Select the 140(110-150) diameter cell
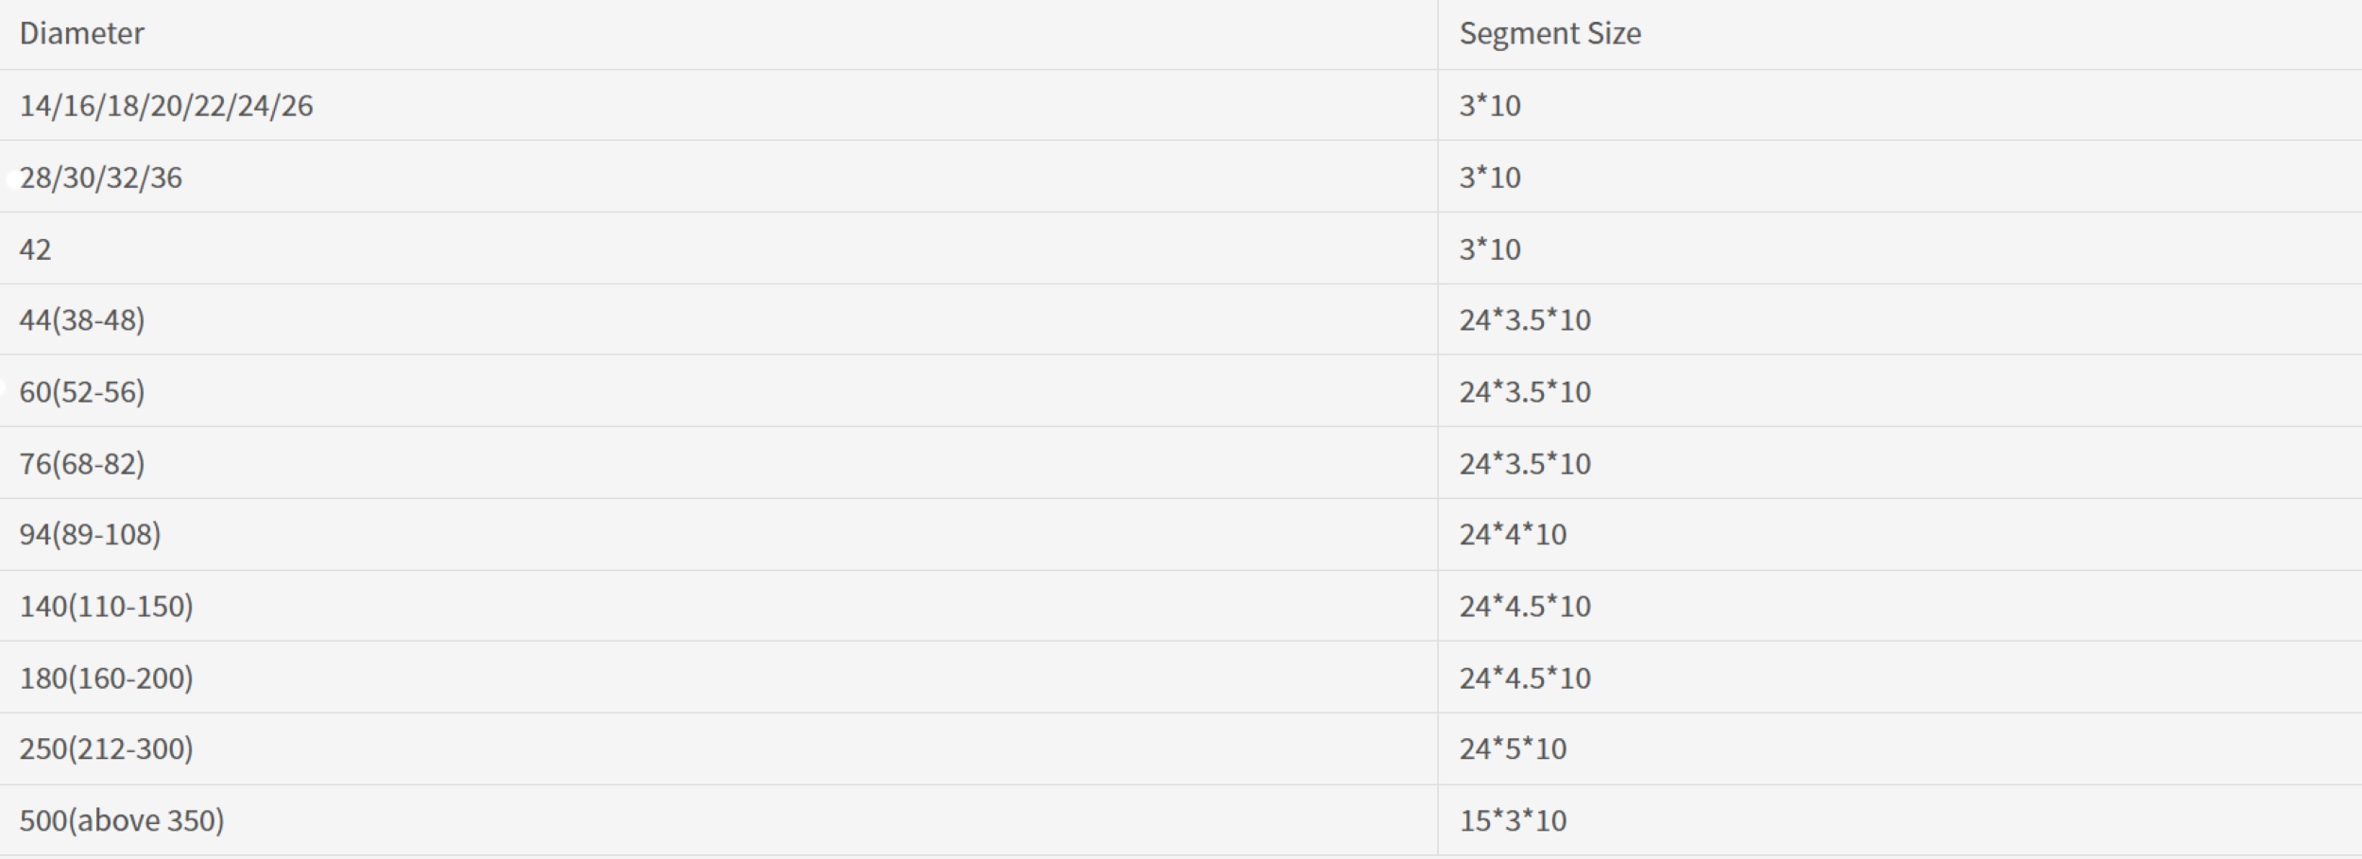 click(106, 607)
